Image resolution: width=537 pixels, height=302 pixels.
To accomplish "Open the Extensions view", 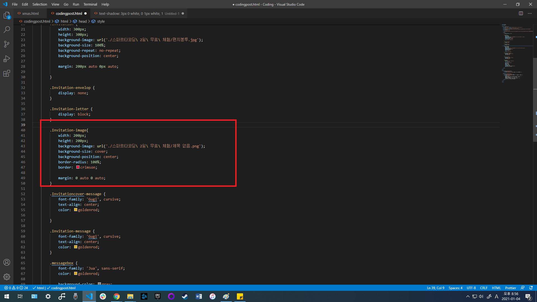I will tap(7, 73).
